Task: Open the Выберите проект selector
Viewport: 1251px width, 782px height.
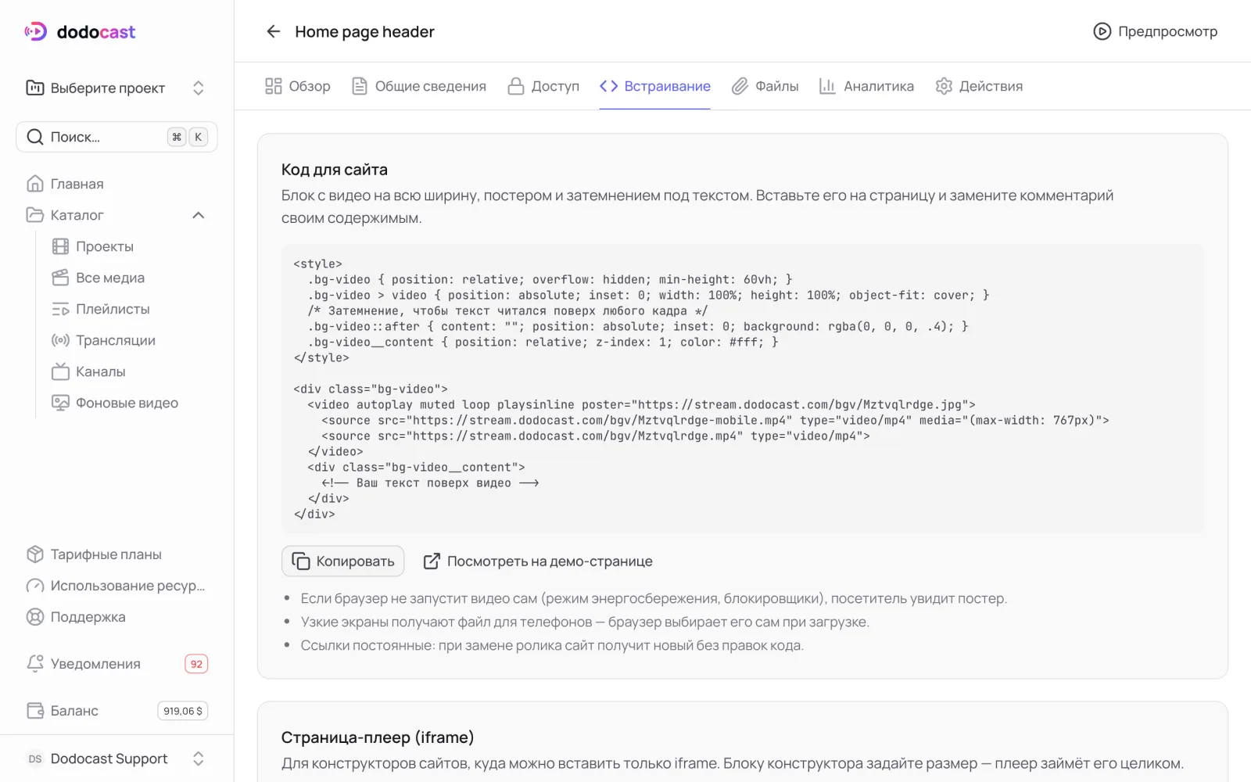Action: point(116,88)
